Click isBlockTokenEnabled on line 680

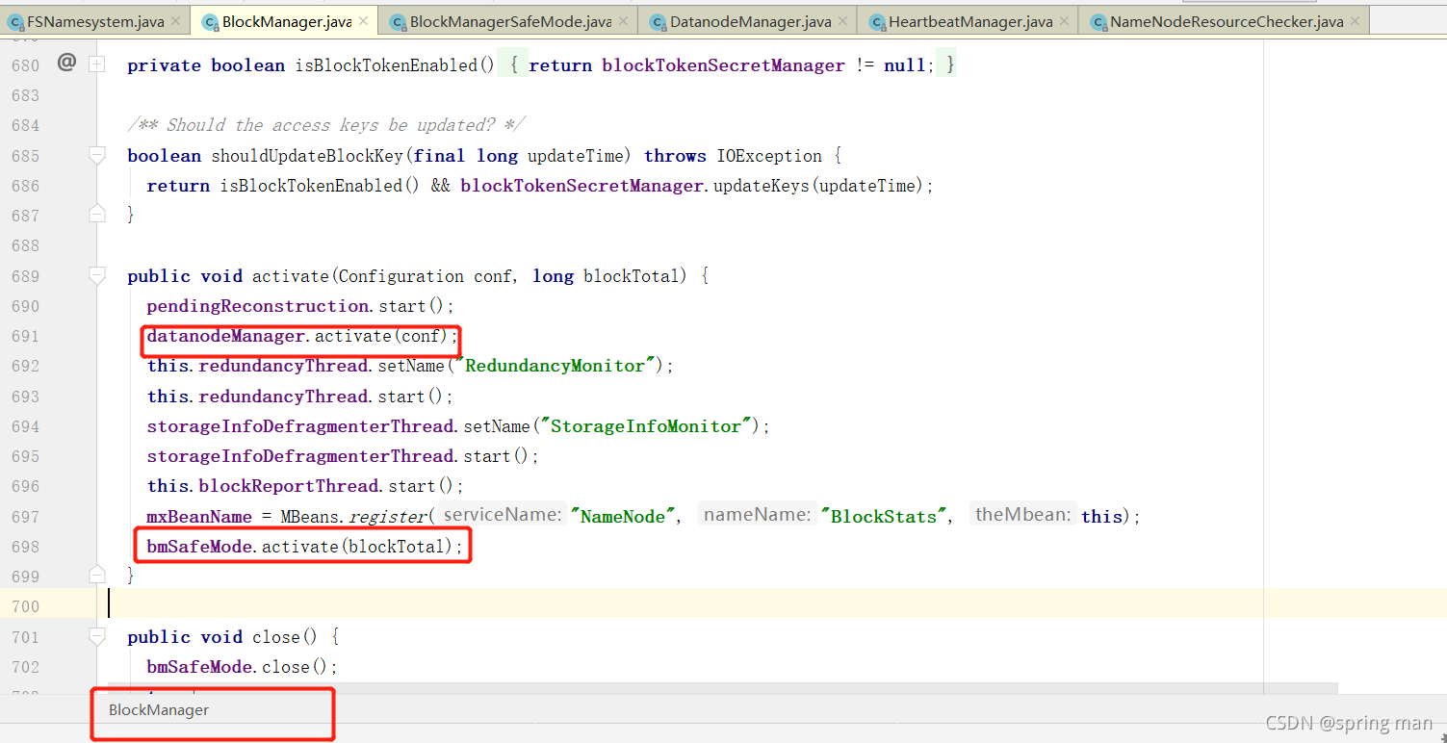point(386,65)
